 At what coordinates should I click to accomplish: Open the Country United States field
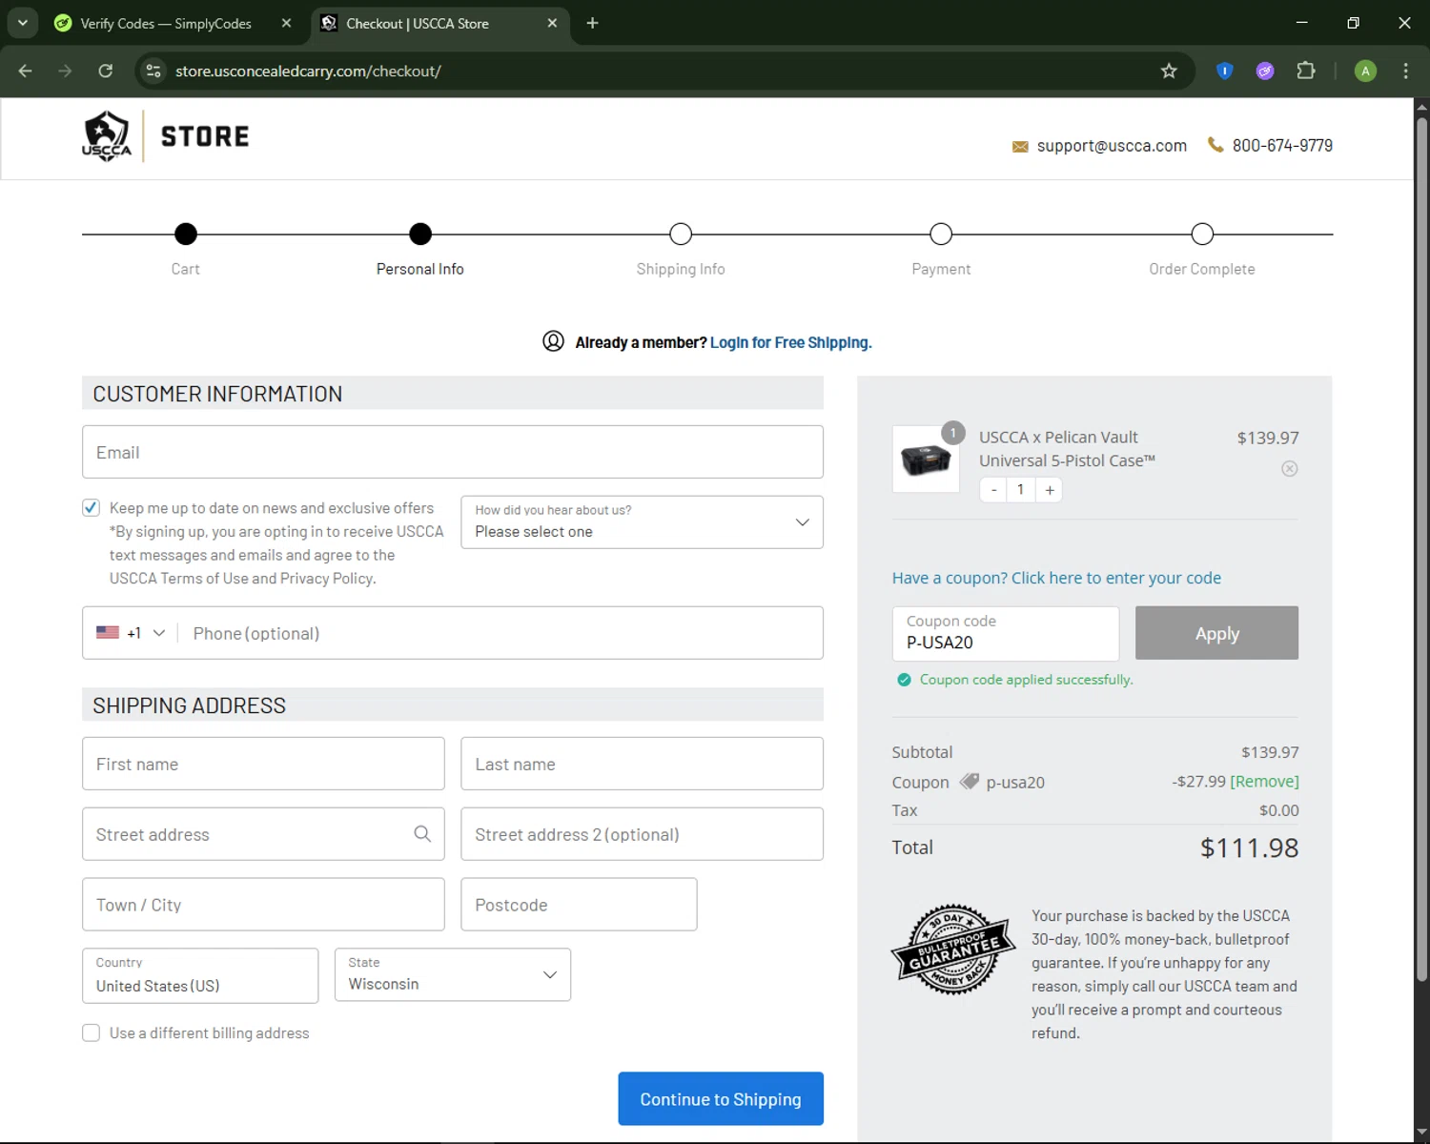pyautogui.click(x=200, y=975)
